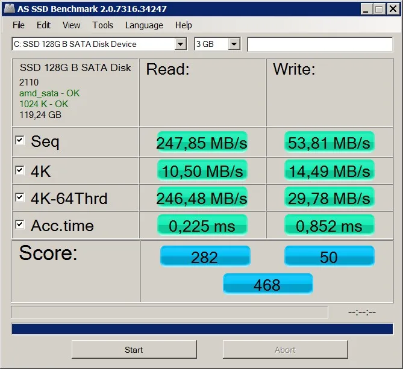The image size is (403, 369).
Task: Uncheck the 4K test checkbox
Action: click(20, 170)
